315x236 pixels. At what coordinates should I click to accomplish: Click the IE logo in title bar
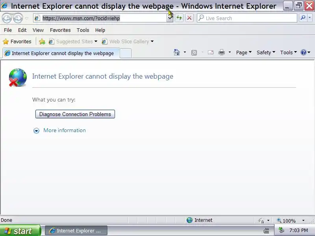coord(4,6)
